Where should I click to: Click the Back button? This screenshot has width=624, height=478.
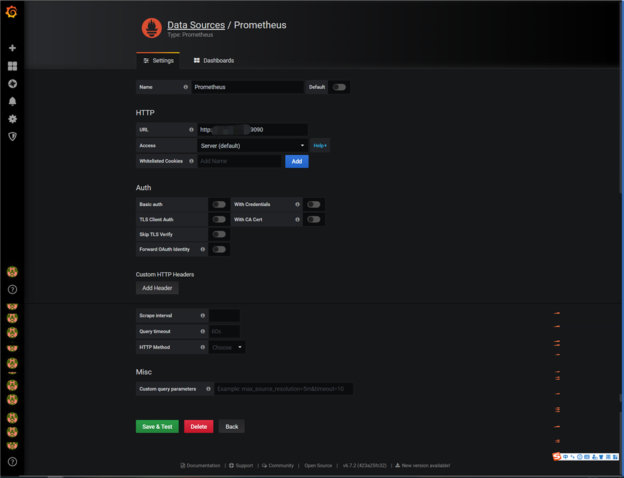(x=231, y=426)
